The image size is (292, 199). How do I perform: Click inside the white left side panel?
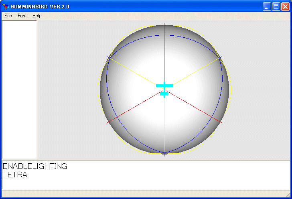19,89
